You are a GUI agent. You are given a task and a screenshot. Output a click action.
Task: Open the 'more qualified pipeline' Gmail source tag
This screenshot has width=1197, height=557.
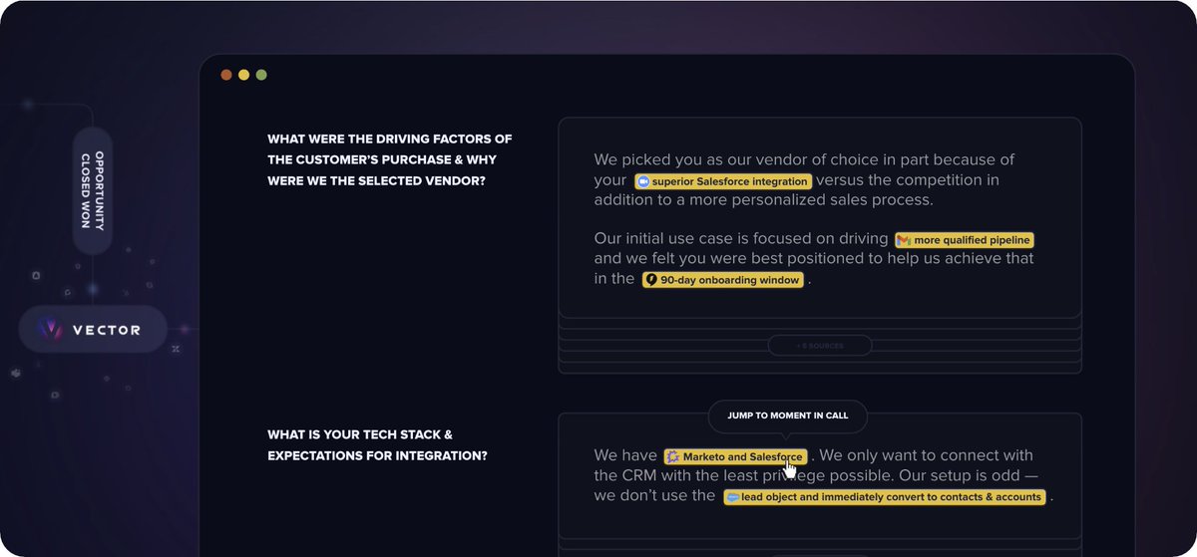tap(964, 240)
